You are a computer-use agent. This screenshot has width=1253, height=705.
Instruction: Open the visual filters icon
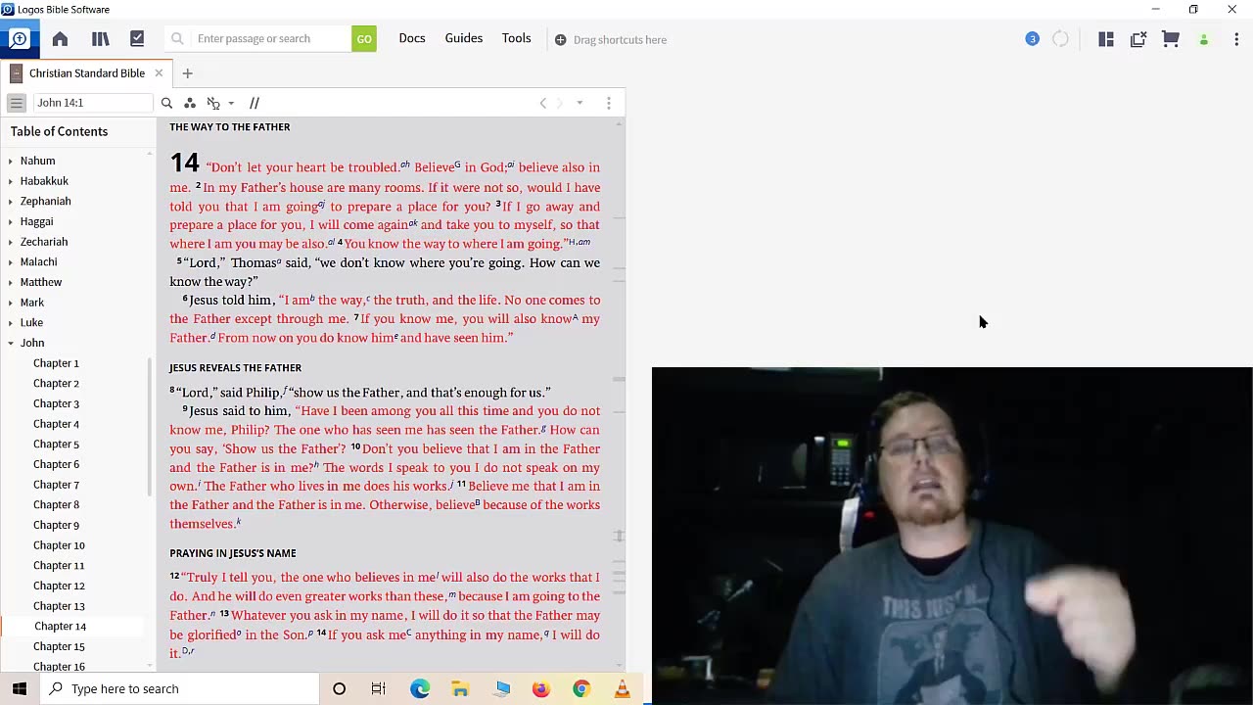click(190, 103)
